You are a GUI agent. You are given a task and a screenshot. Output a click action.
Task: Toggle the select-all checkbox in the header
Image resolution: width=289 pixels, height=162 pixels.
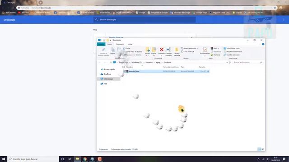(124, 67)
